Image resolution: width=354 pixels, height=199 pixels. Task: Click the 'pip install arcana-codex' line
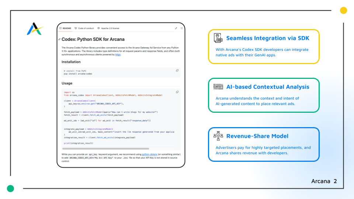pyautogui.click(x=78, y=74)
